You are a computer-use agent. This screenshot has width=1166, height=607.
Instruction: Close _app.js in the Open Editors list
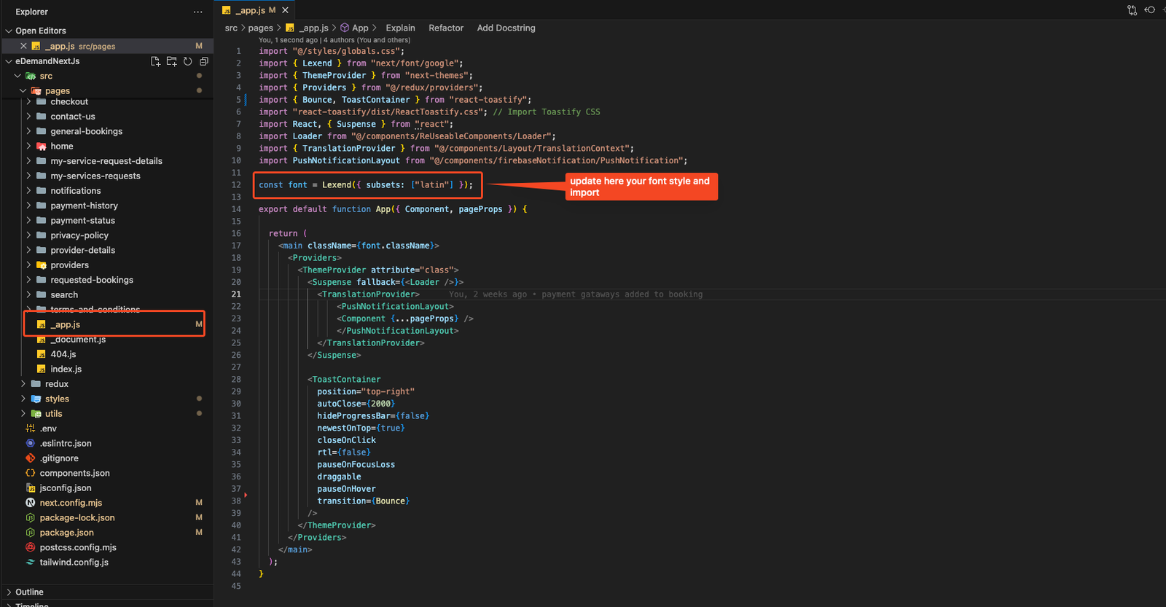point(23,46)
